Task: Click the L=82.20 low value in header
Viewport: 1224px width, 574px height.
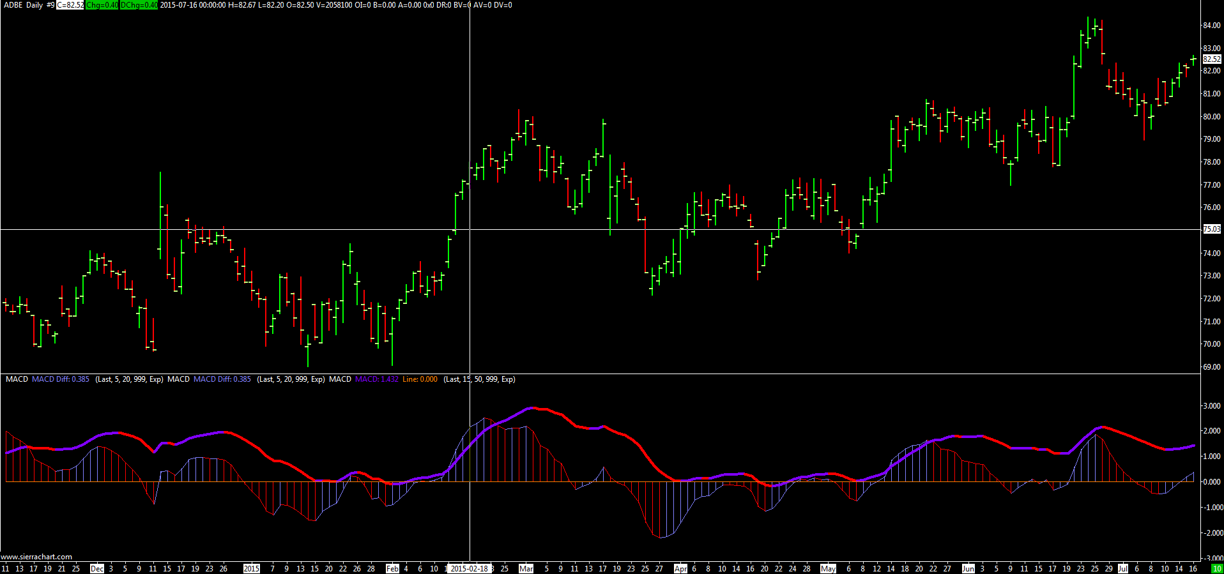Action: 271,5
